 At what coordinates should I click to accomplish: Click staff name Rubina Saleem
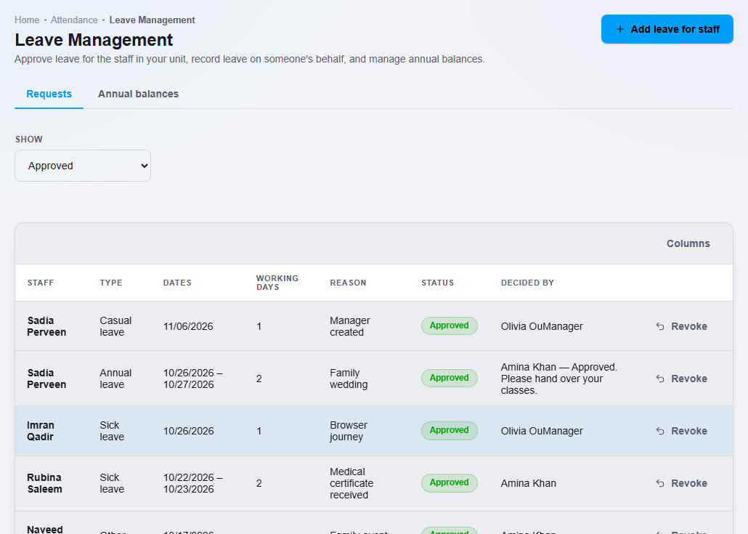tap(44, 483)
